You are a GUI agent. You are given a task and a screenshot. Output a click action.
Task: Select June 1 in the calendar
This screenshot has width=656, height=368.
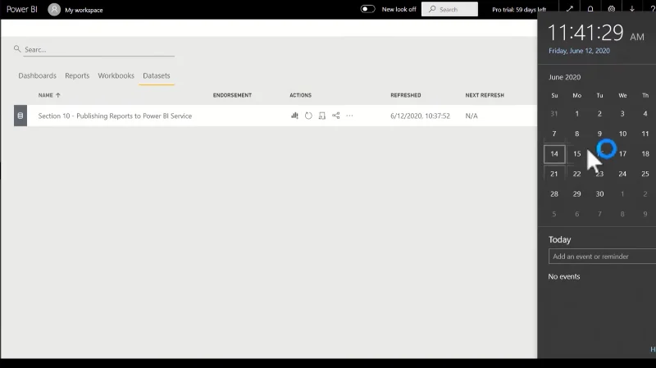[577, 114]
